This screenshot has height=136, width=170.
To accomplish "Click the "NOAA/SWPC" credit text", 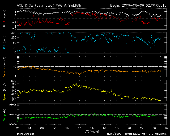I will coord(114,134).
